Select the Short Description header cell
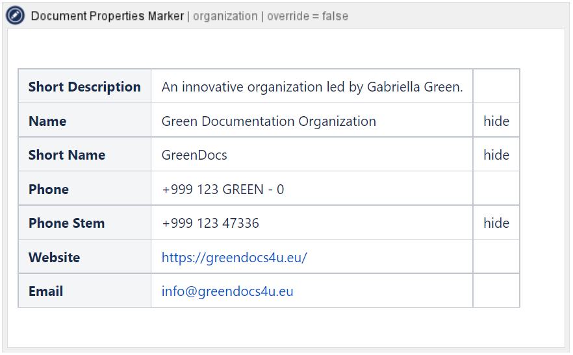The image size is (573, 355). pos(84,87)
